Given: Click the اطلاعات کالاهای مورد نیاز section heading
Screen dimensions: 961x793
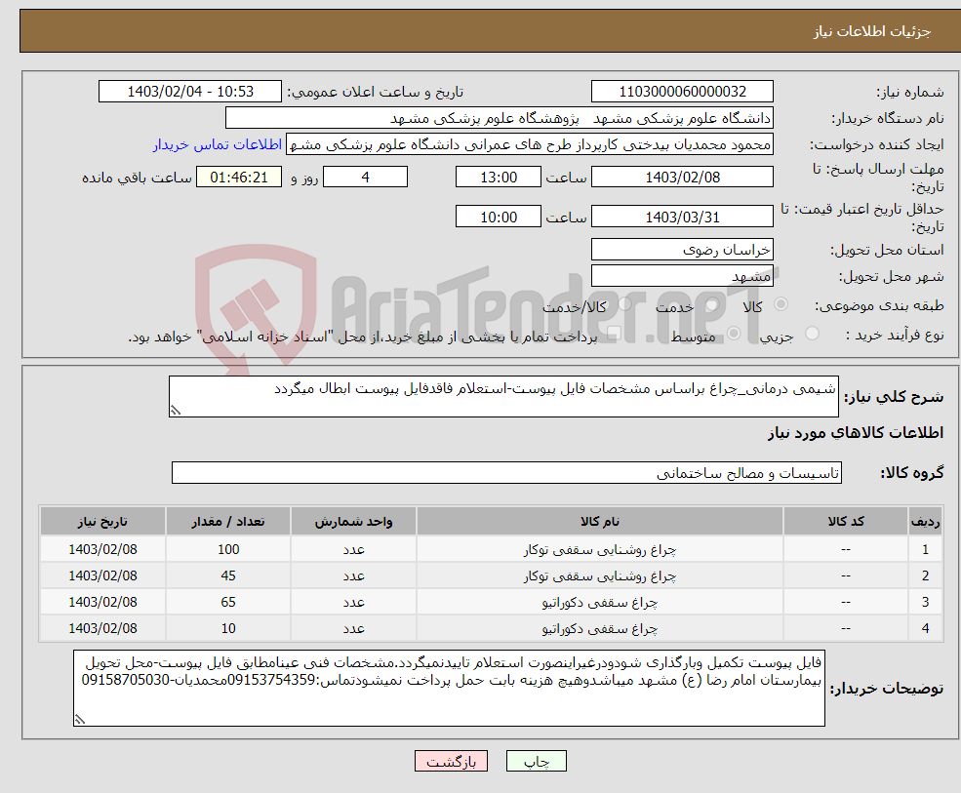Looking at the screenshot, I should click(856, 433).
